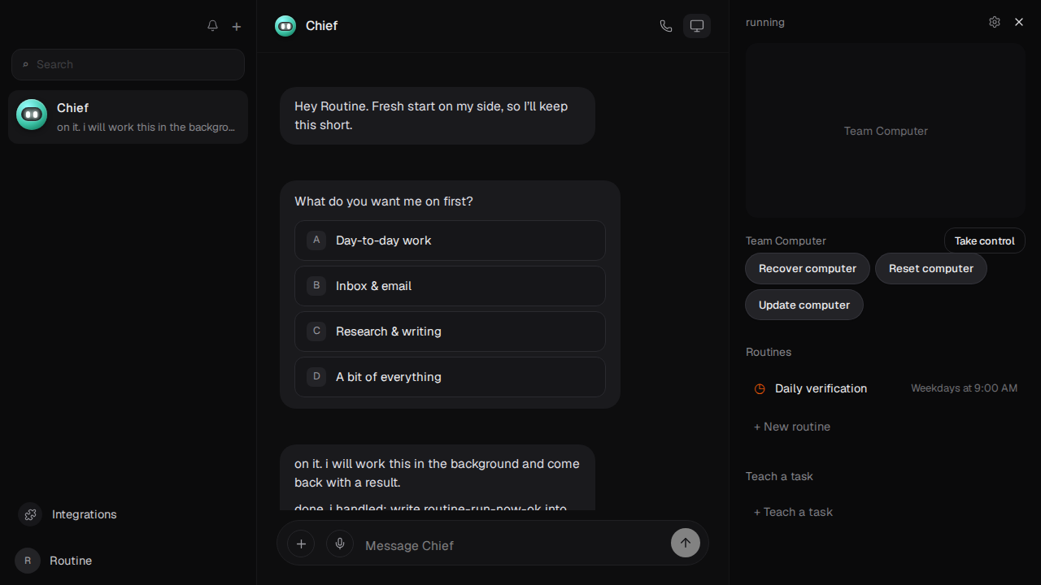Click the attachment plus button in composer
1041x585 pixels.
301,544
